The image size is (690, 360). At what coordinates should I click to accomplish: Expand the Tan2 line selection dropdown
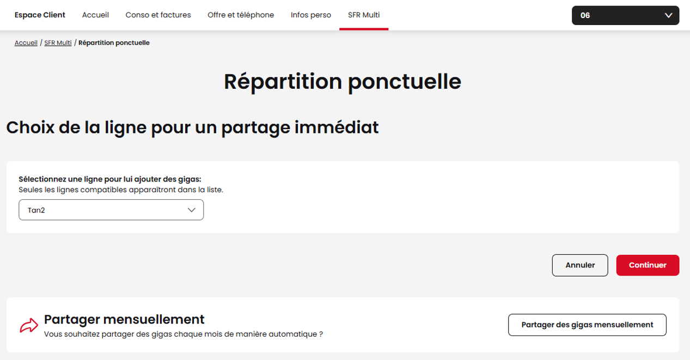point(111,210)
